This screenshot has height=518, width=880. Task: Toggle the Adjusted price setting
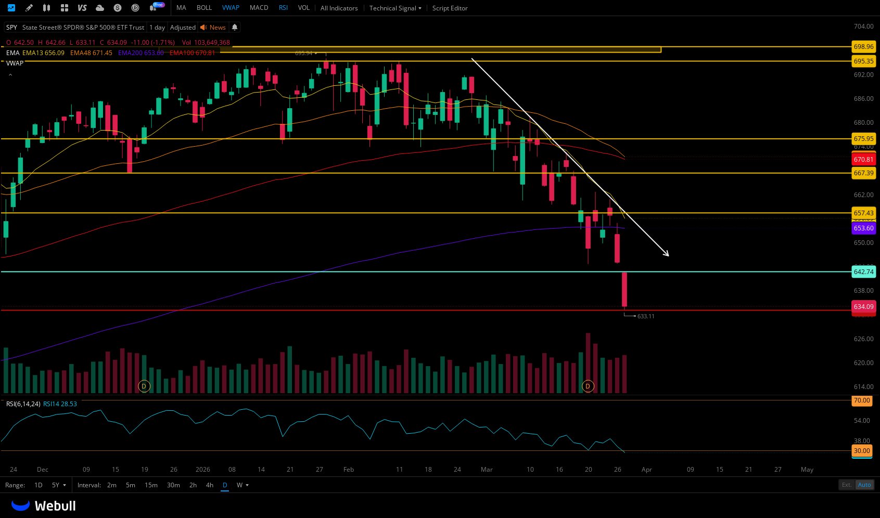coord(183,27)
